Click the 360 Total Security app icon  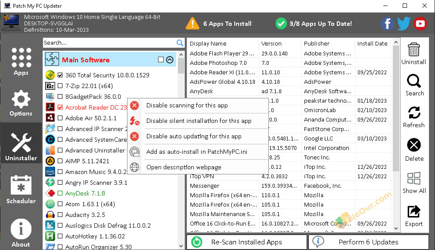(50, 75)
